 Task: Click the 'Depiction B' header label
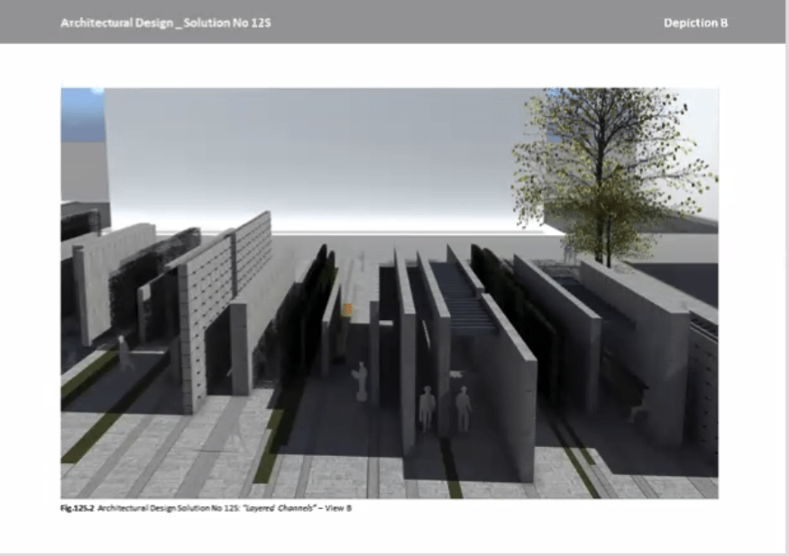point(695,23)
